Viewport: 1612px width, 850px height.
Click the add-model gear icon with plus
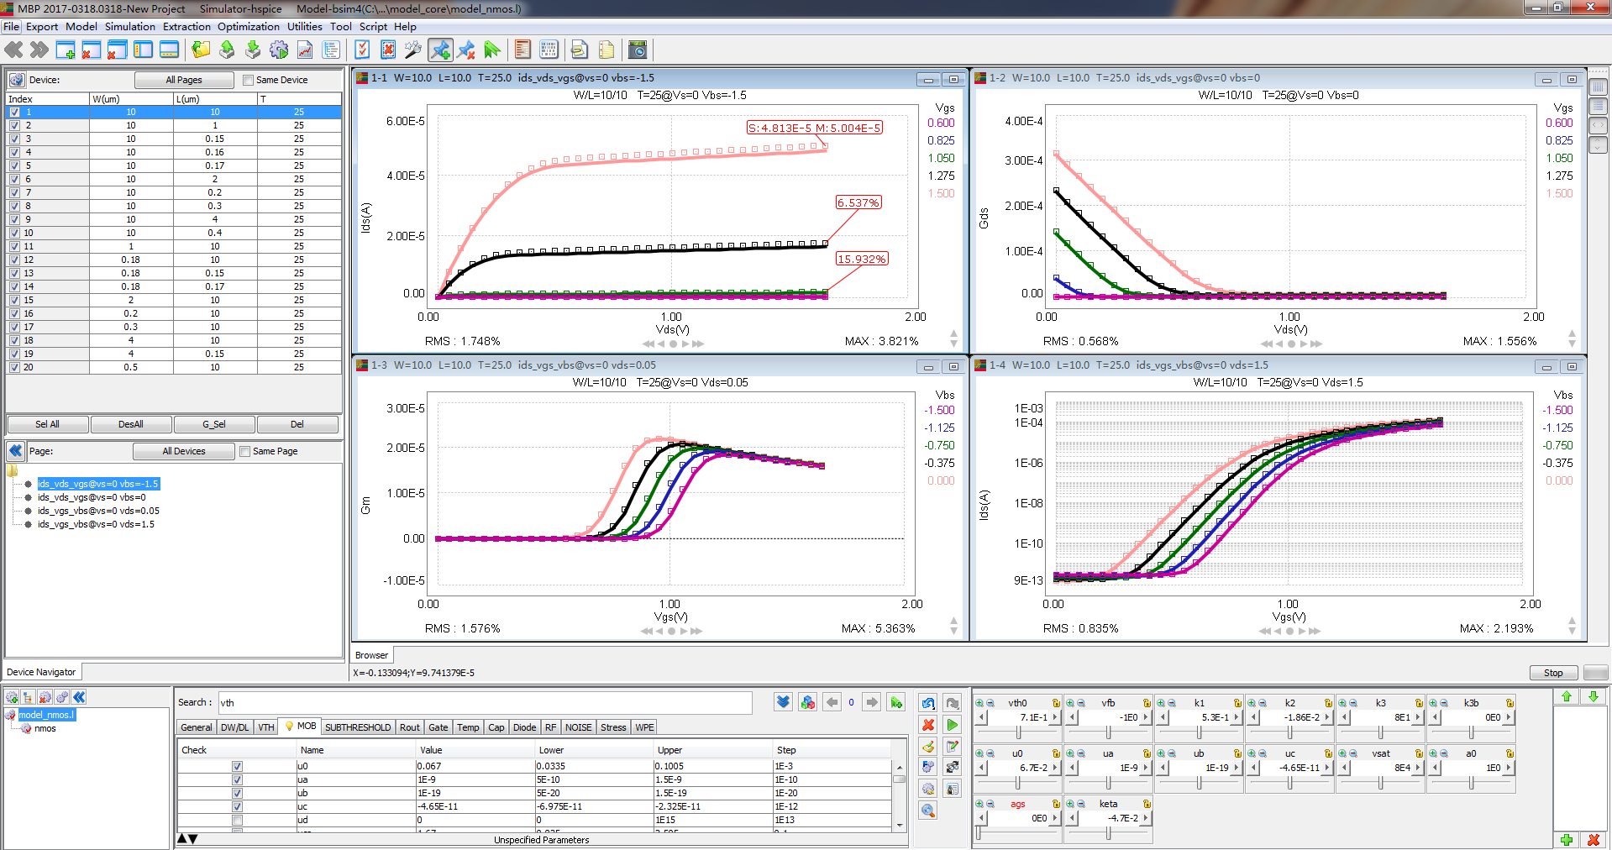click(x=13, y=697)
